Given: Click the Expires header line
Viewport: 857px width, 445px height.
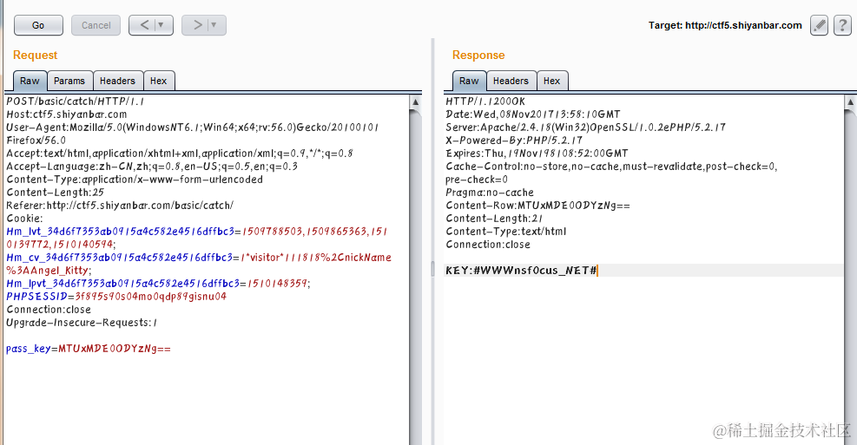Looking at the screenshot, I should coord(537,154).
